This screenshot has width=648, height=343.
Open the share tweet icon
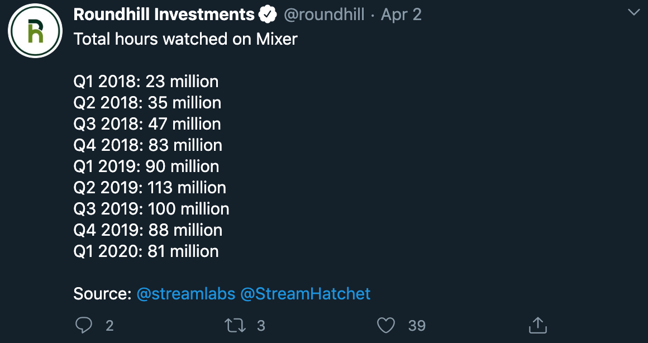click(x=537, y=325)
